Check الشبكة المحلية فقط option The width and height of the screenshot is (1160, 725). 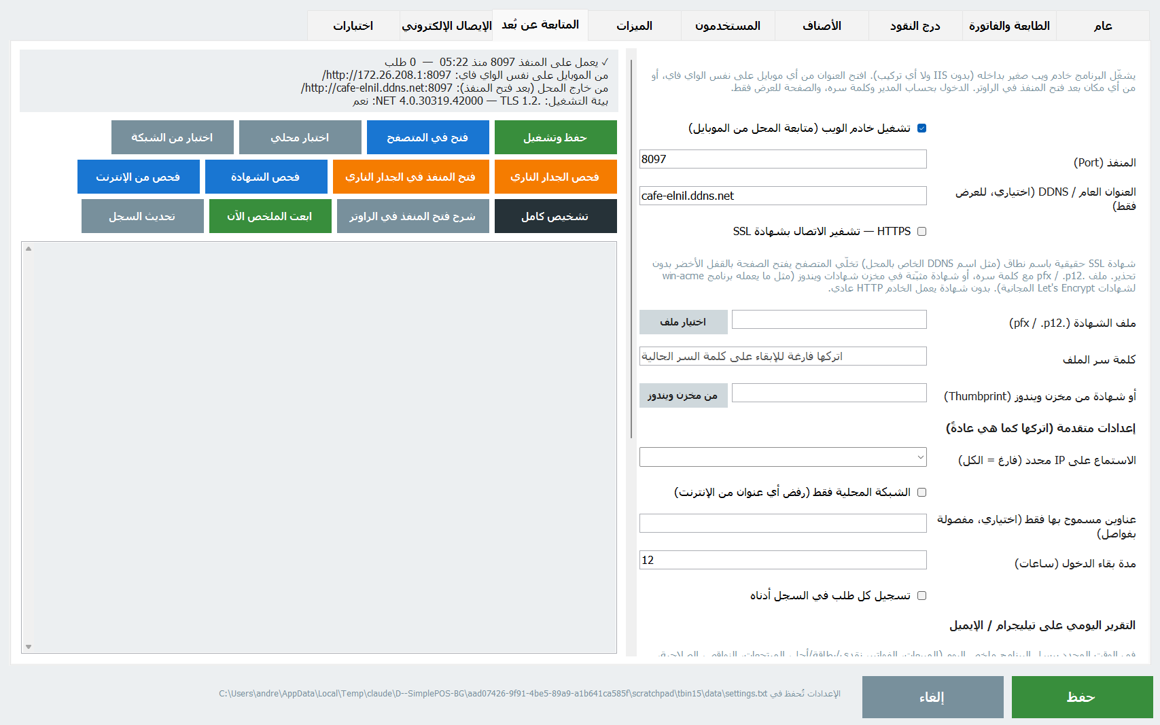[921, 492]
